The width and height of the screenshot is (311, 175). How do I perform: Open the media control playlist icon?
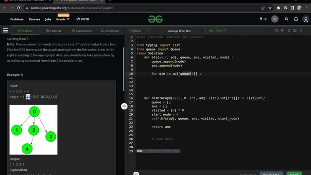coord(285,8)
